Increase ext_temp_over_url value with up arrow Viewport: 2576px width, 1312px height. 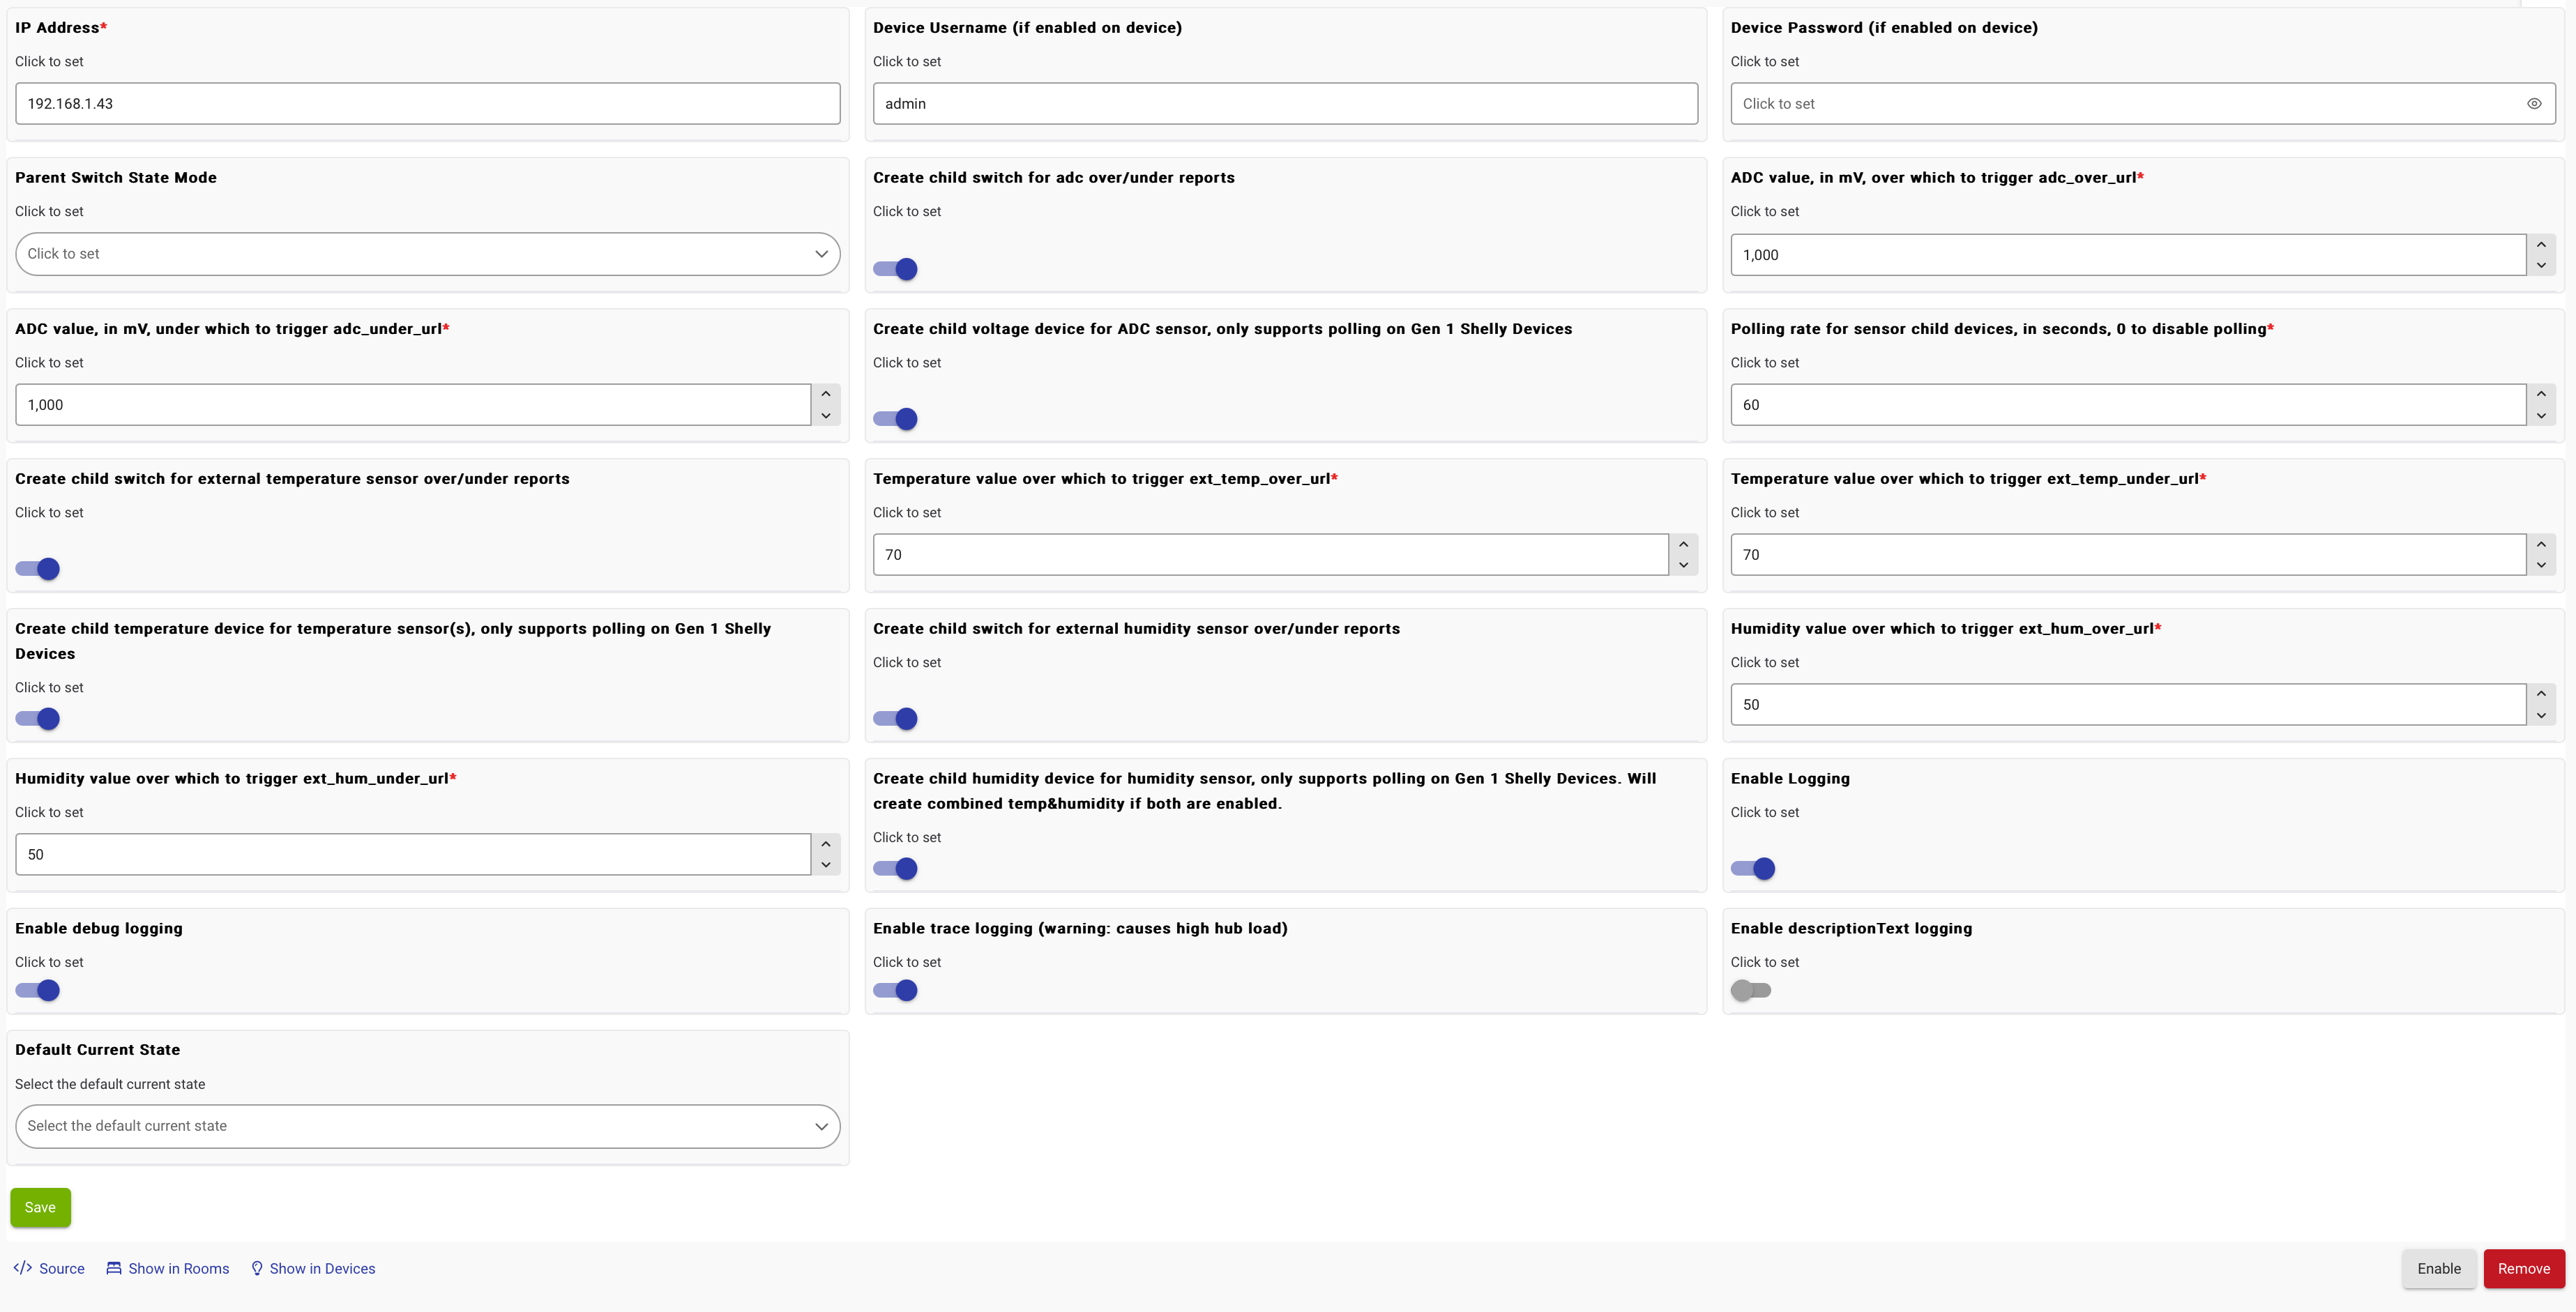[x=1683, y=544]
